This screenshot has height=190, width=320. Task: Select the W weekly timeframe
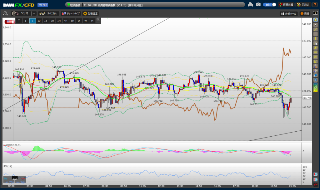[x=85, y=21]
